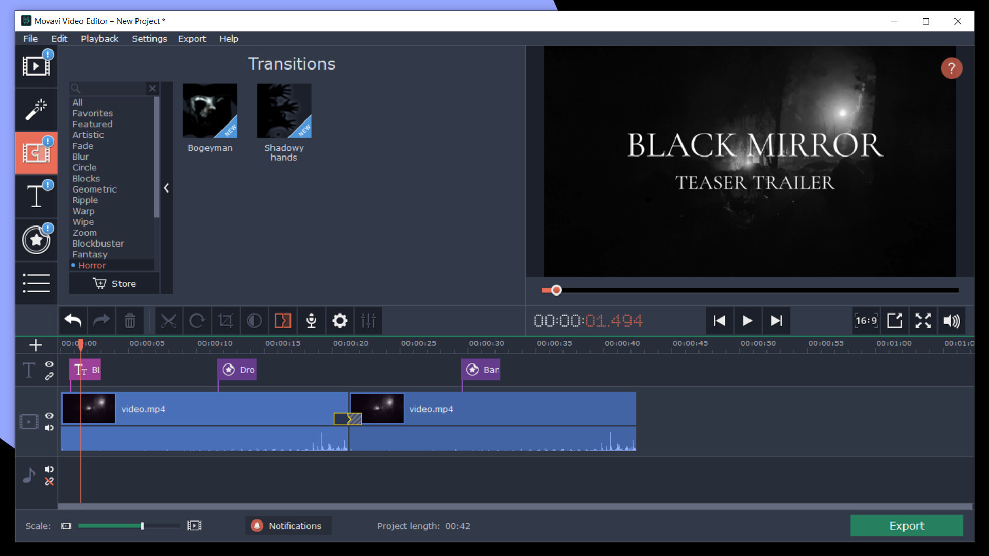Drag the playback progress slider
Viewport: 989px width, 556px height.
point(557,290)
